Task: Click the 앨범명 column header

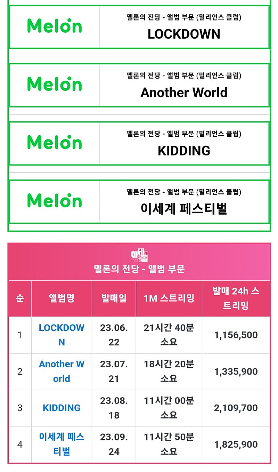Action: pos(62,298)
